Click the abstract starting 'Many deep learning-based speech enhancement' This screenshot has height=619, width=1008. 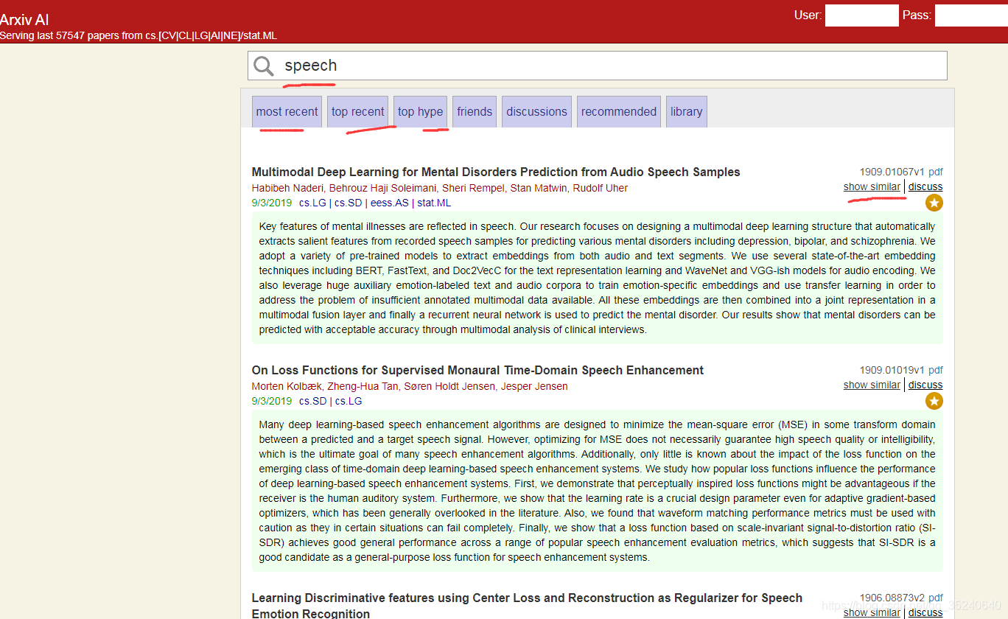598,491
